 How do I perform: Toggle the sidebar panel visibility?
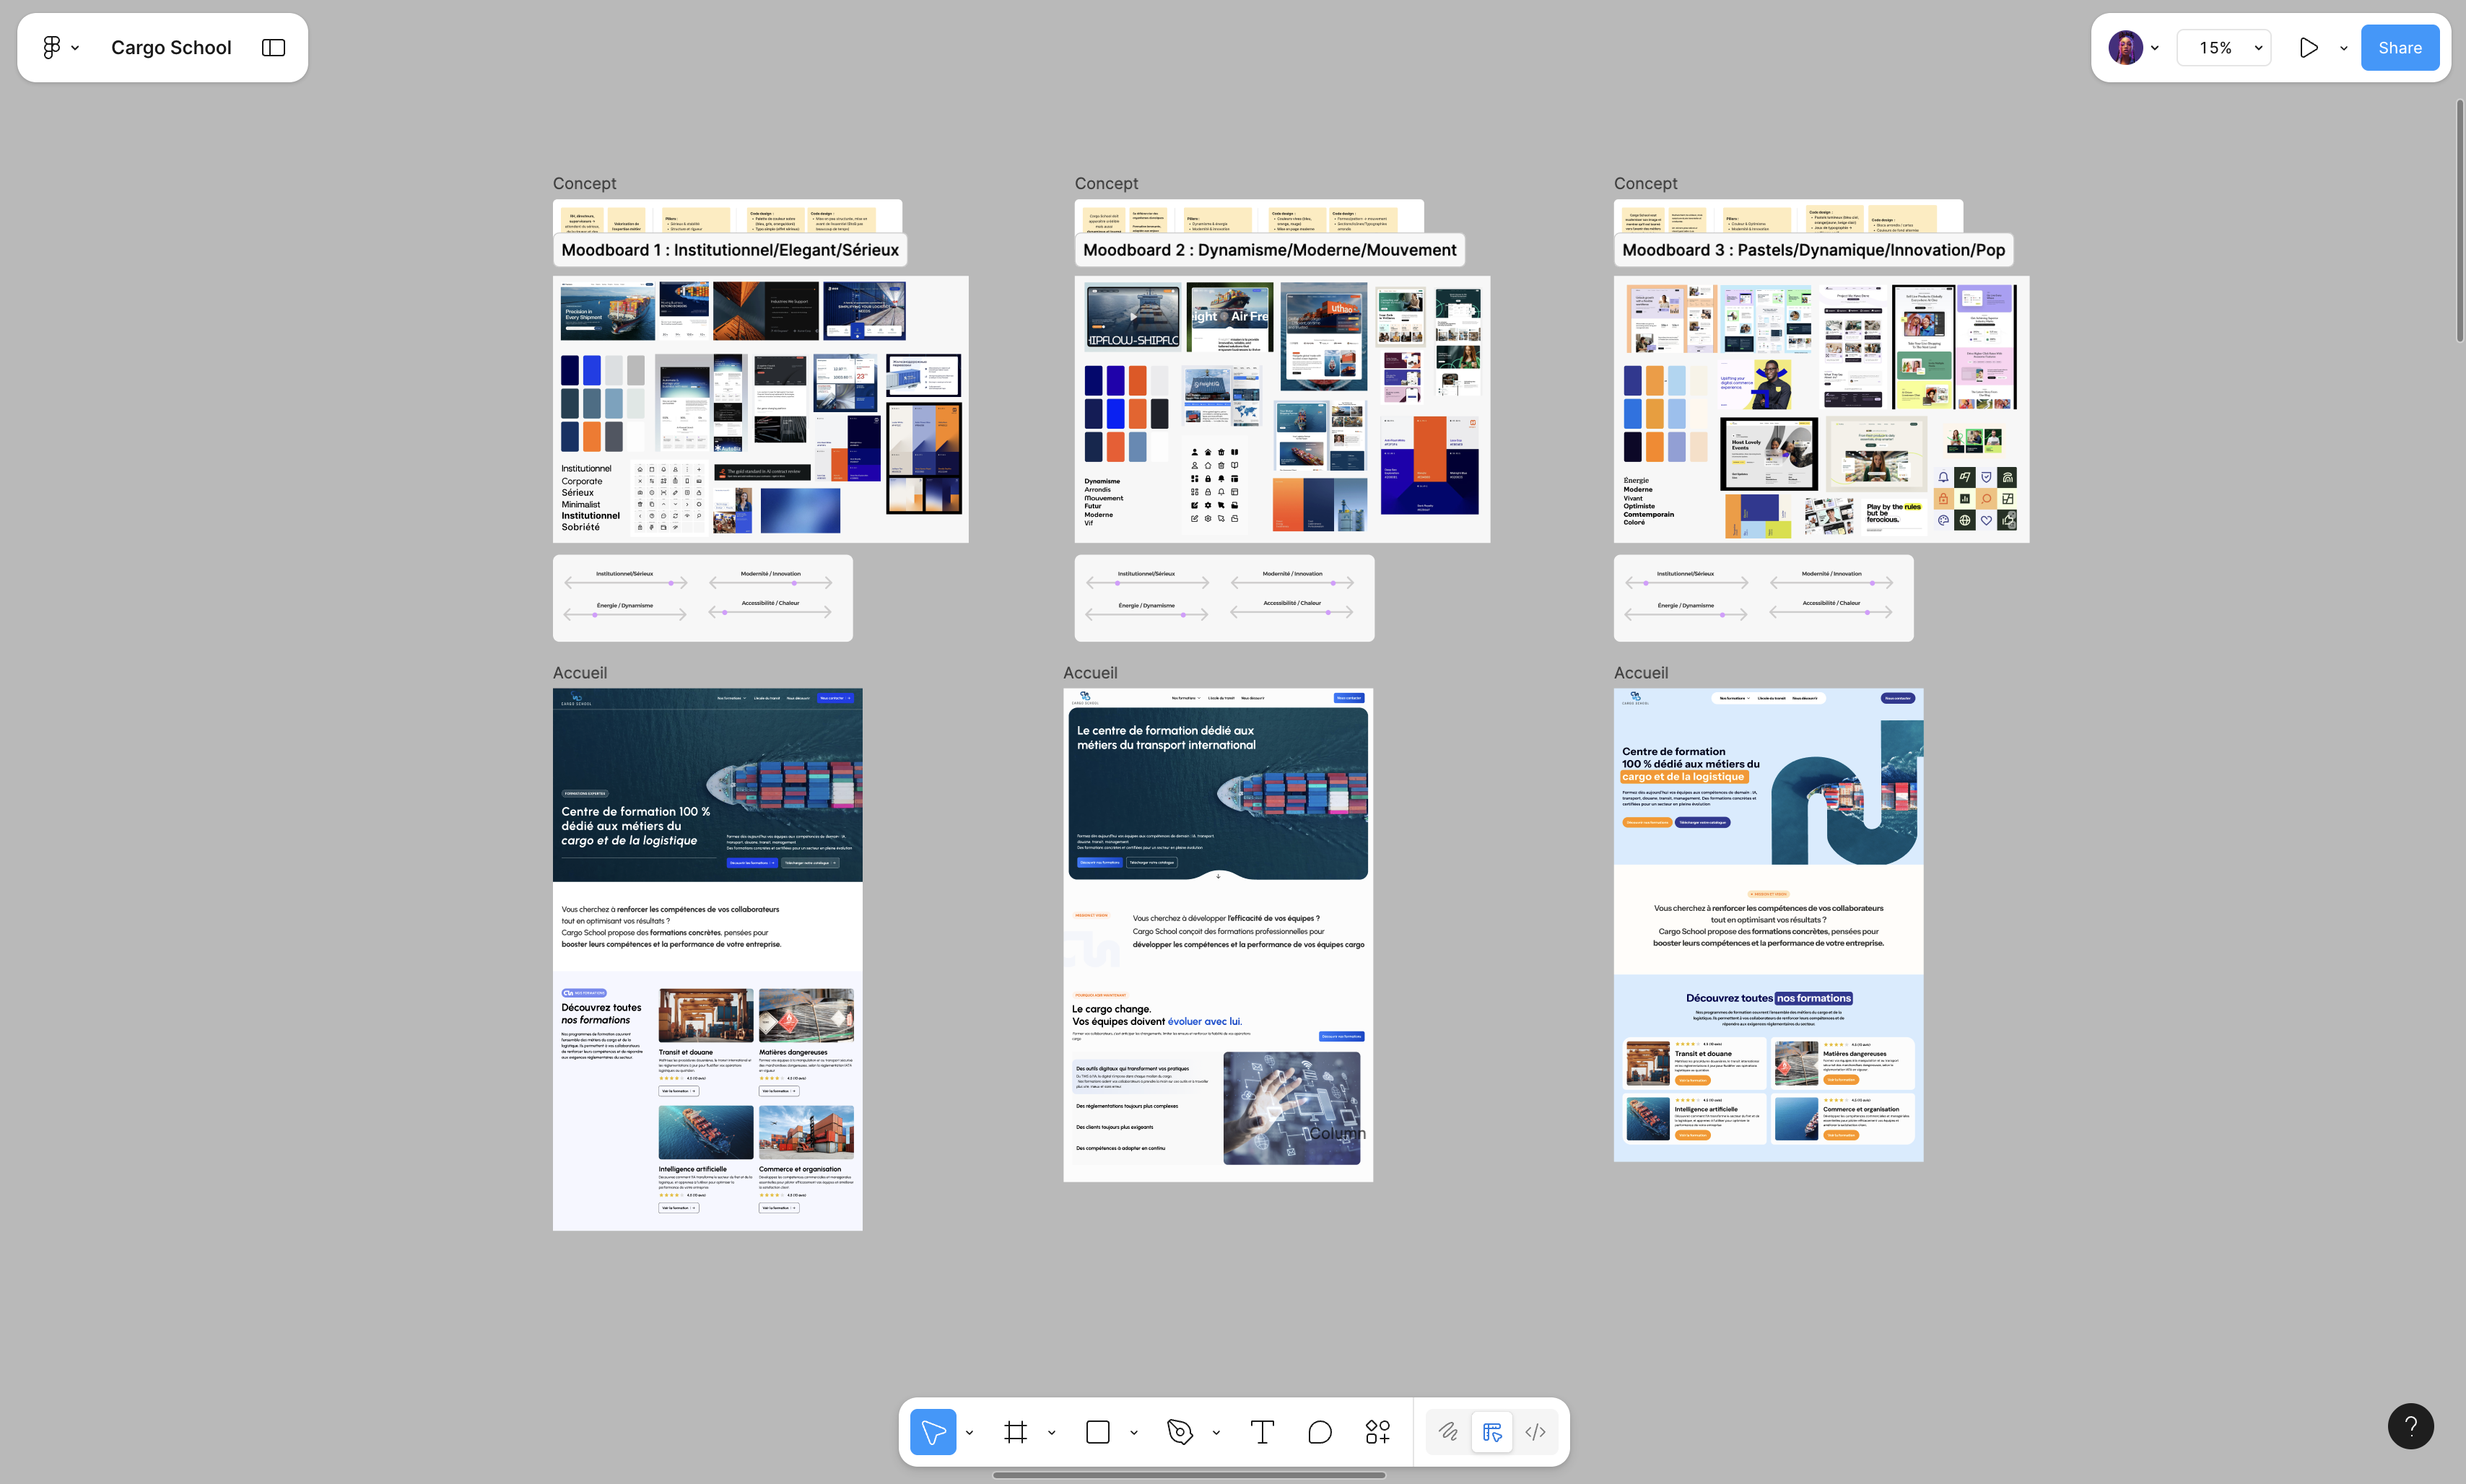coord(273,48)
